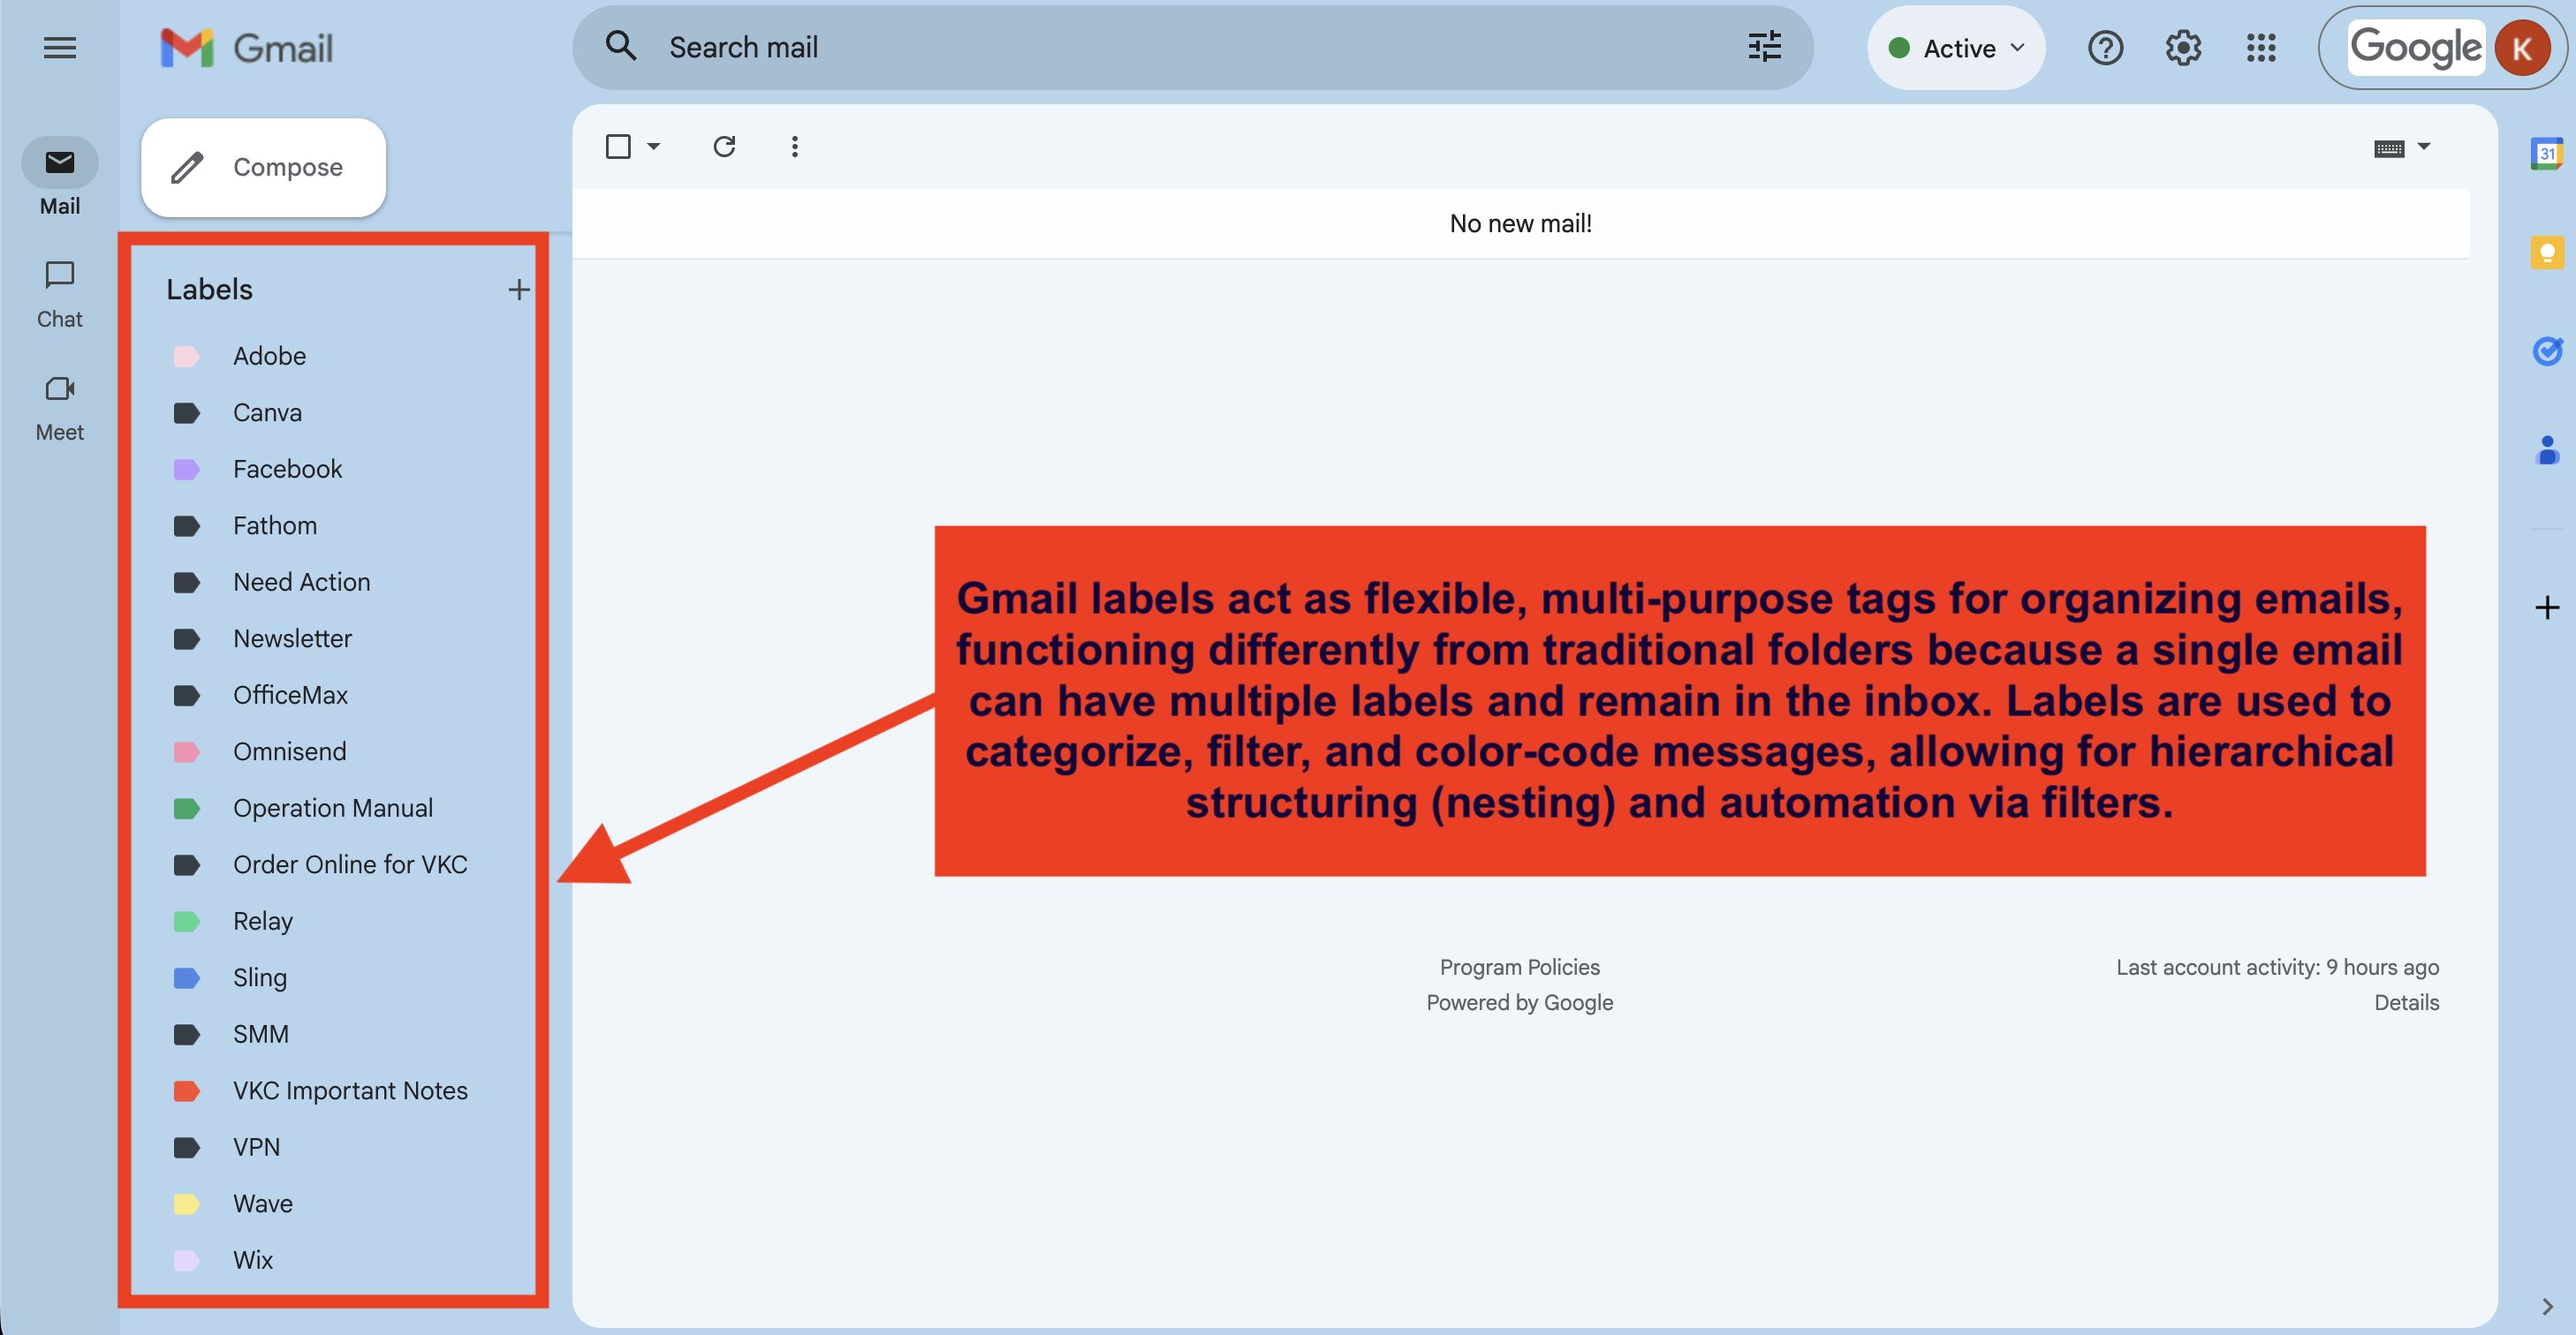Open the Google apps grid

click(2261, 48)
